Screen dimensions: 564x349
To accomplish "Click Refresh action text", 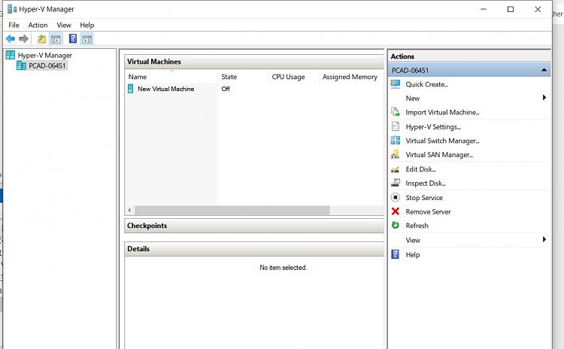I will (x=417, y=226).
